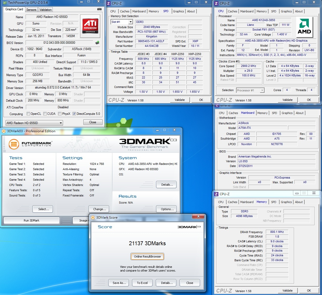Click the BIOS Version text field
Screen dimensions: 322x295
[x=59, y=43]
